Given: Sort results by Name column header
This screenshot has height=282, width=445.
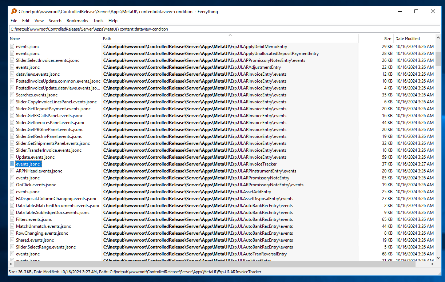Looking at the screenshot, I should coord(55,39).
